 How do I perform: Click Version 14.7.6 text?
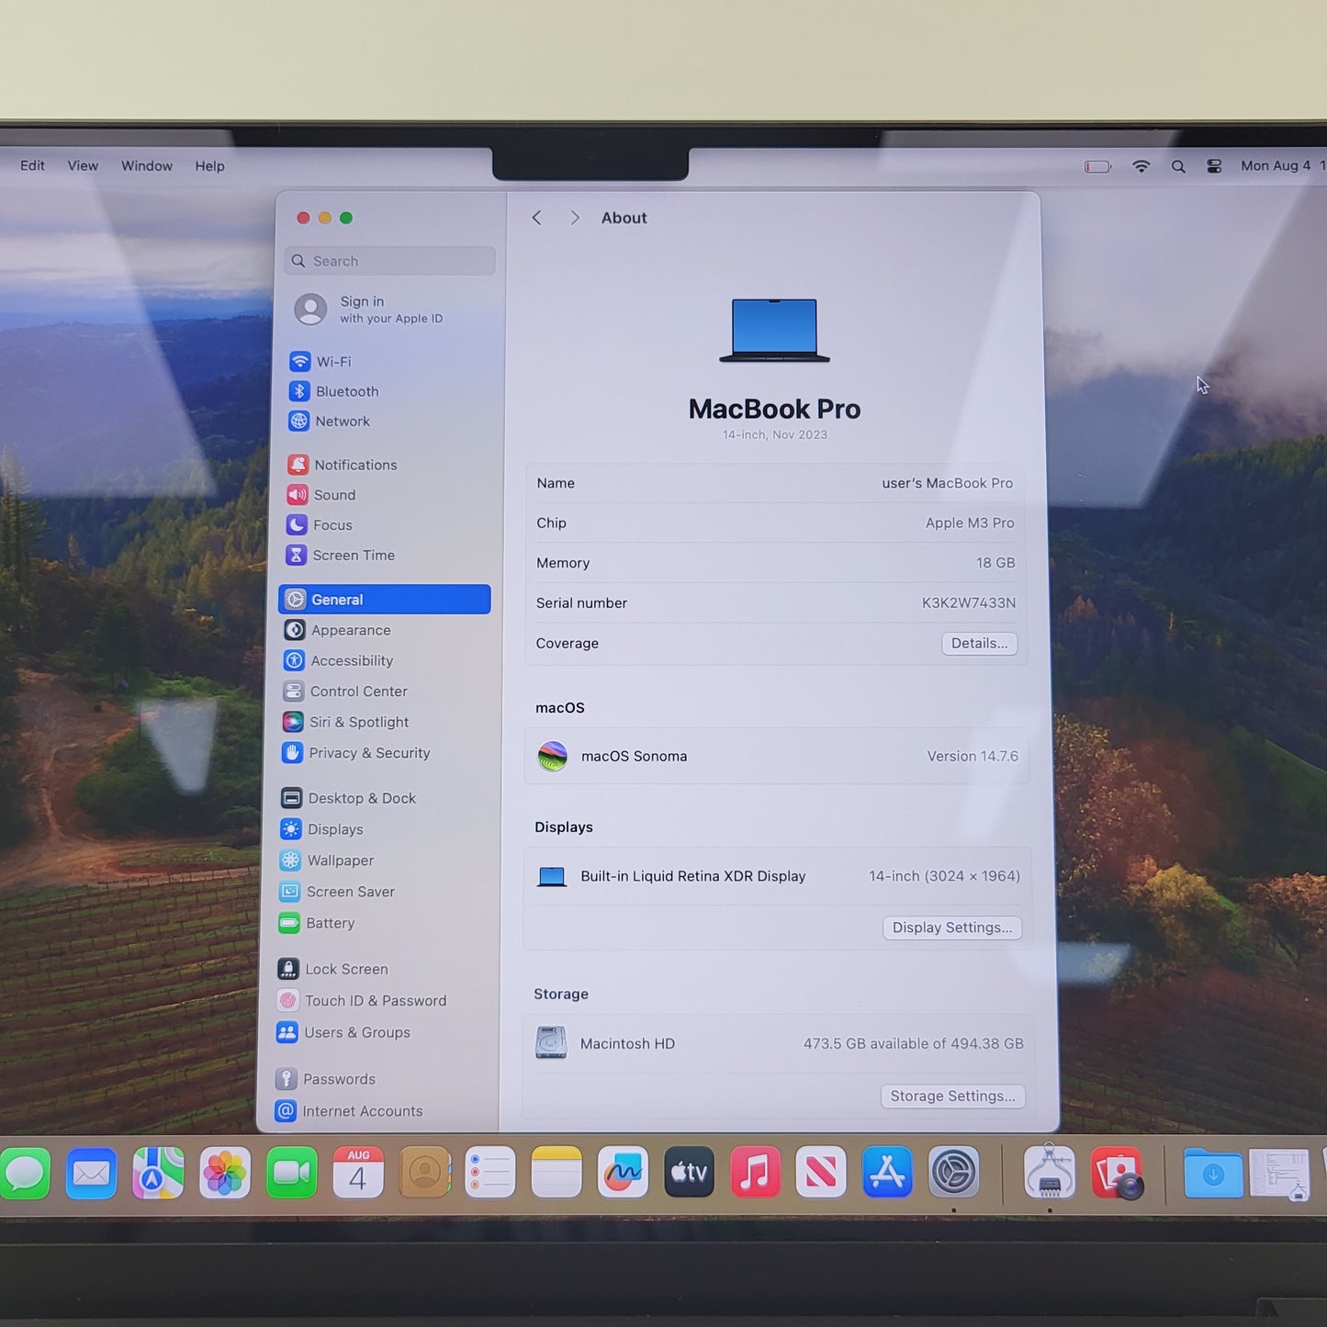973,757
